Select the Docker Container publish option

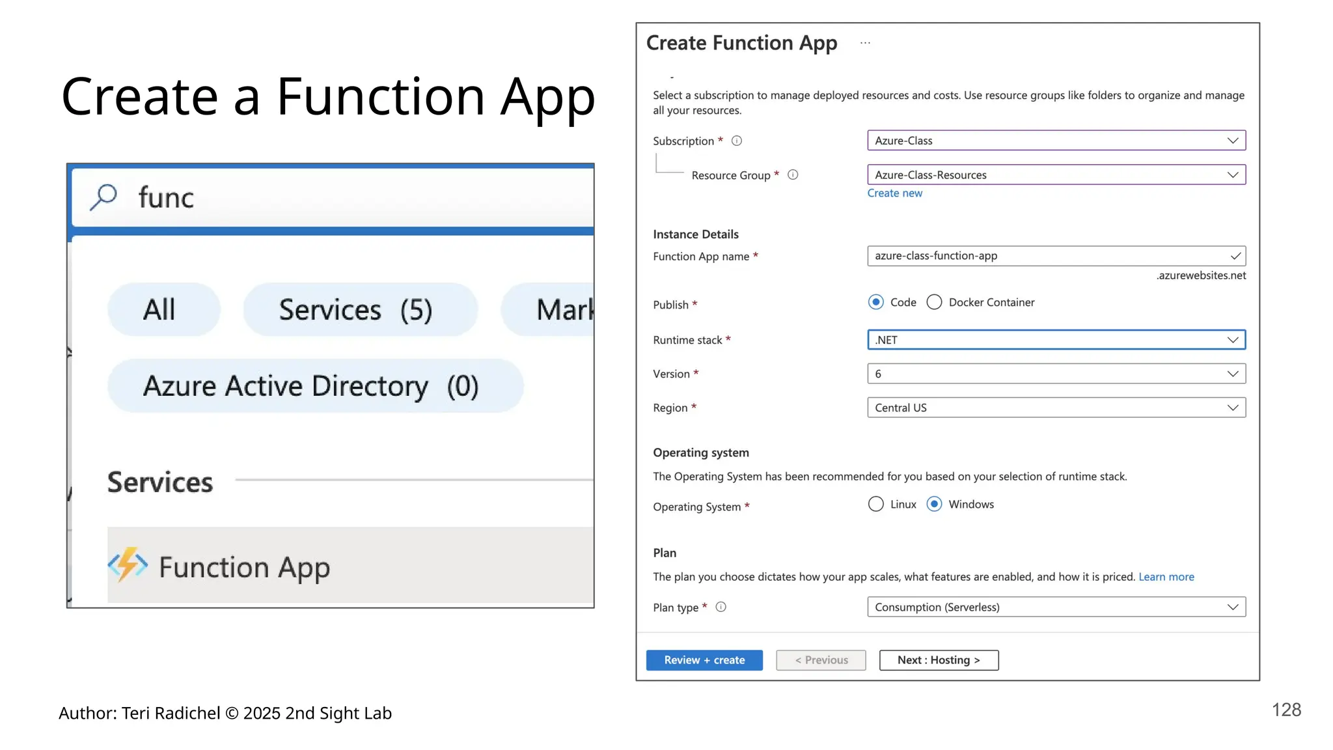934,302
